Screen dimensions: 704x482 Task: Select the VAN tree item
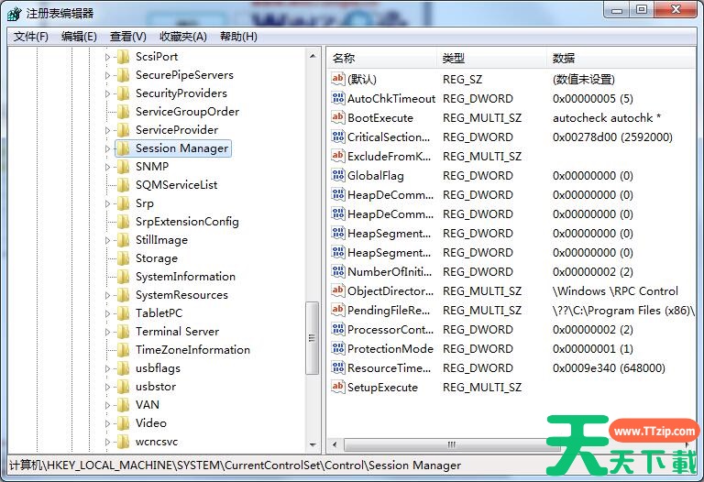pyautogui.click(x=148, y=405)
